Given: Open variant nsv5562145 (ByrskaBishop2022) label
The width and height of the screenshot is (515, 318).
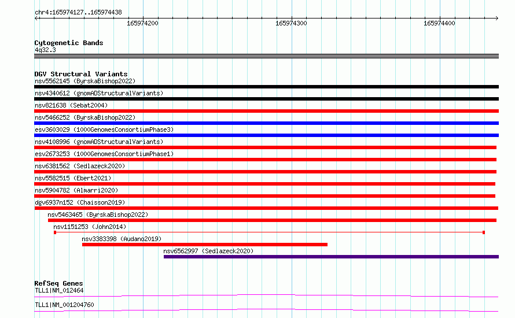Looking at the screenshot, I should (85, 81).
